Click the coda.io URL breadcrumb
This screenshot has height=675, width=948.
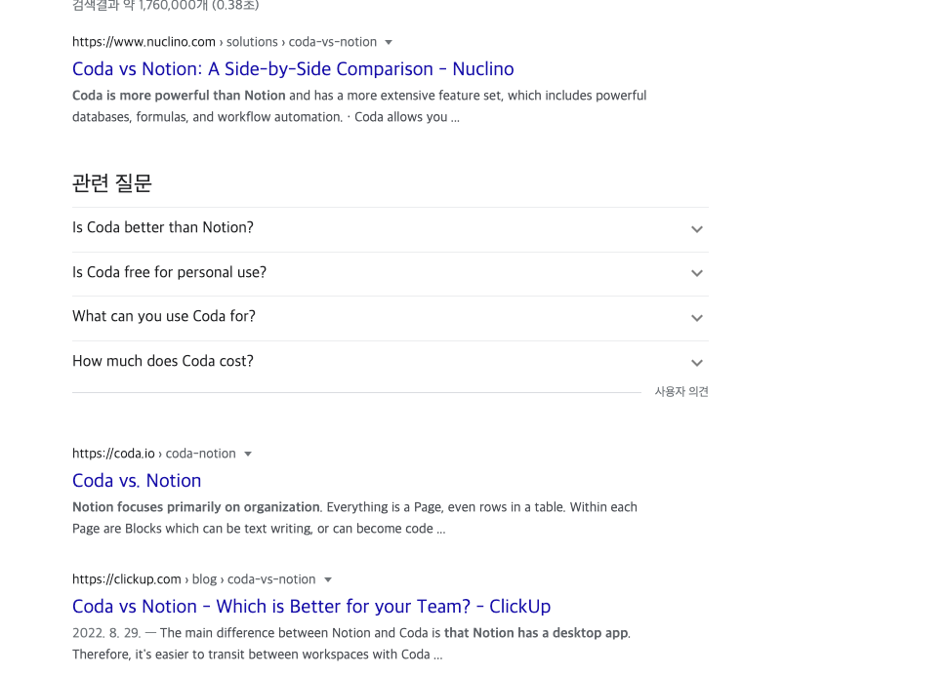coord(154,455)
